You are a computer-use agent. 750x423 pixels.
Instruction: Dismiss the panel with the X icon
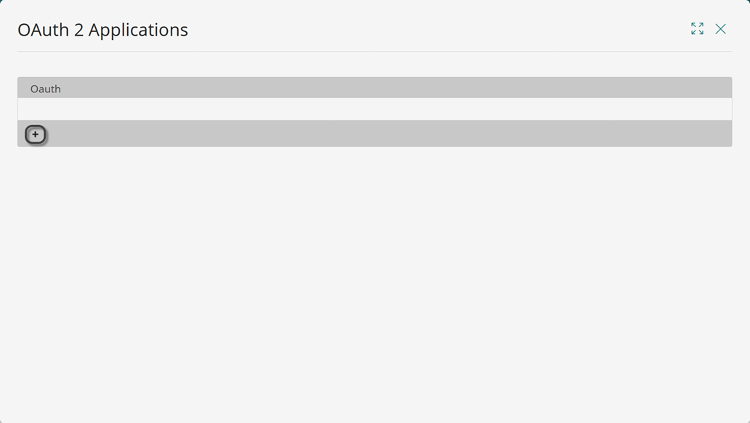pyautogui.click(x=720, y=29)
